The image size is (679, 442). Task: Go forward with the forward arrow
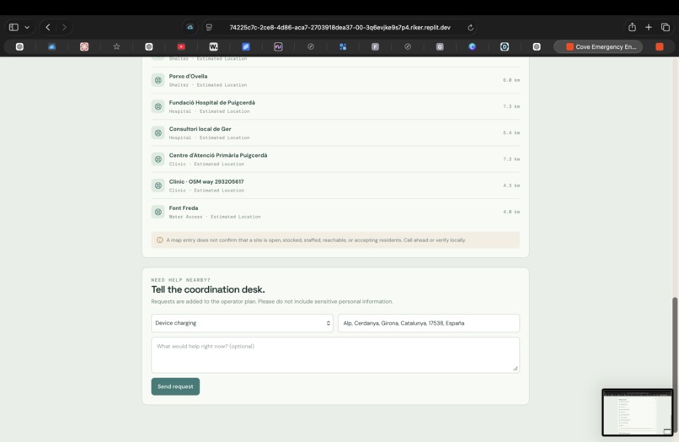(64, 27)
